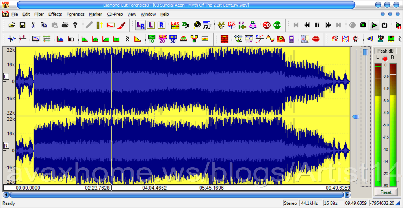Click the purple cell phone icon

[291, 39]
